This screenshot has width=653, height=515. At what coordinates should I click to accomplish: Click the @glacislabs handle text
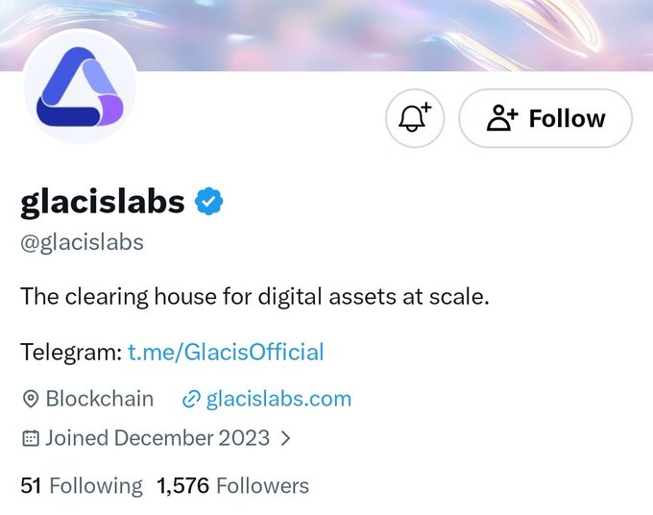[82, 242]
